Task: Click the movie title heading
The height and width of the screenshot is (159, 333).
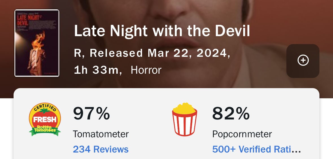Action: pyautogui.click(x=162, y=31)
